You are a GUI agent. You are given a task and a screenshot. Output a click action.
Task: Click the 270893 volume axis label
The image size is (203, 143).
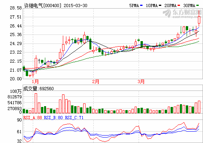click(x=15, y=109)
